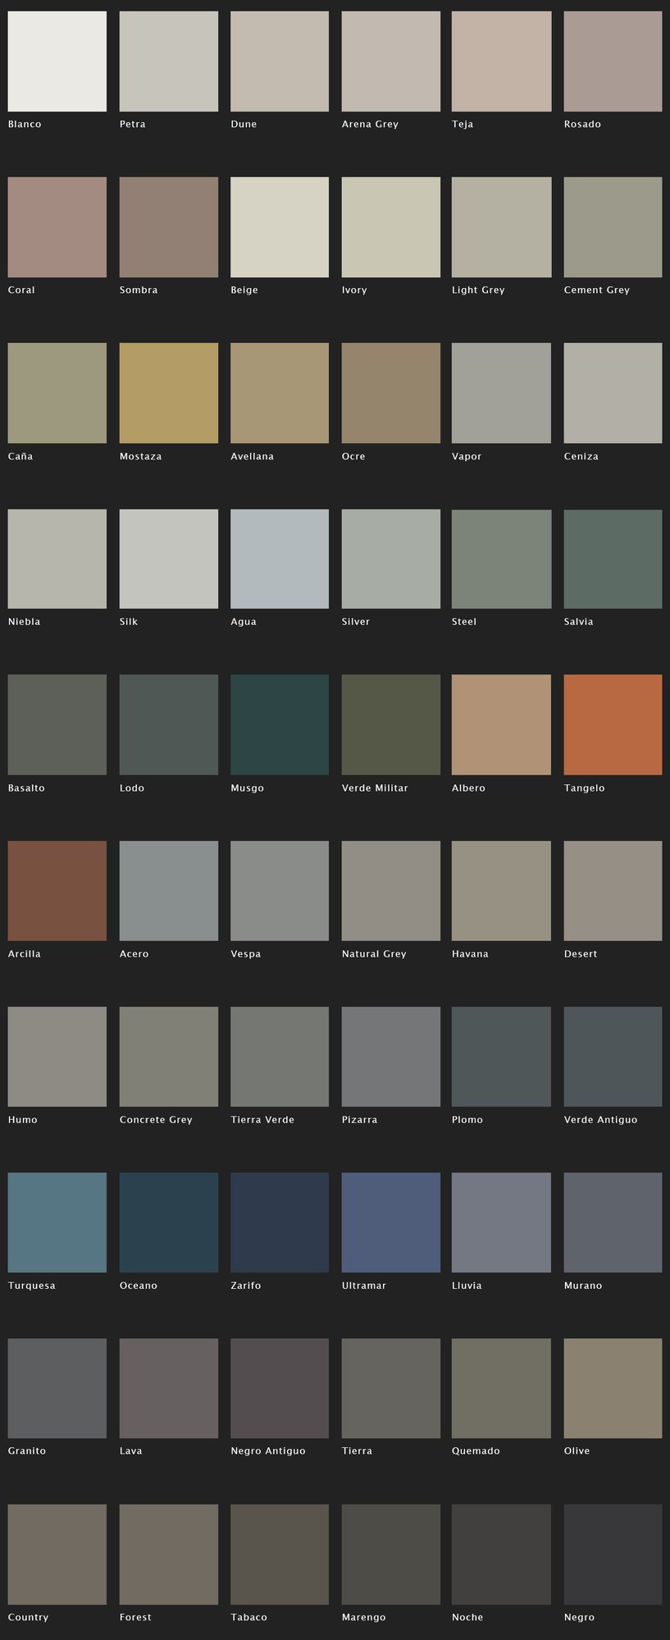Choose the Zarifo navy swatch
Image resolution: width=670 pixels, height=1640 pixels.
(280, 1222)
